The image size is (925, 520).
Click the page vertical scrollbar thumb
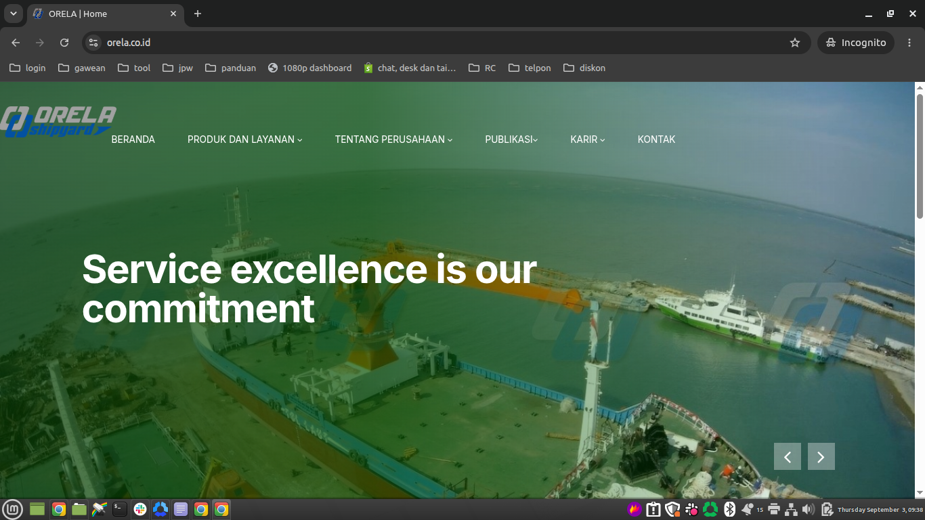[x=920, y=156]
